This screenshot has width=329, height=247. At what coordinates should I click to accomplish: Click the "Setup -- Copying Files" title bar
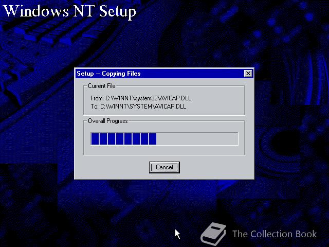click(x=164, y=74)
